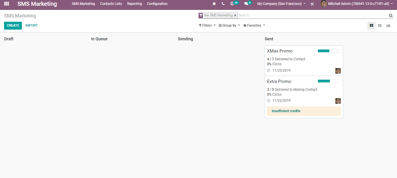The width and height of the screenshot is (397, 178).
Task: Open activities clock icon with 23 badge
Action: [232, 4]
